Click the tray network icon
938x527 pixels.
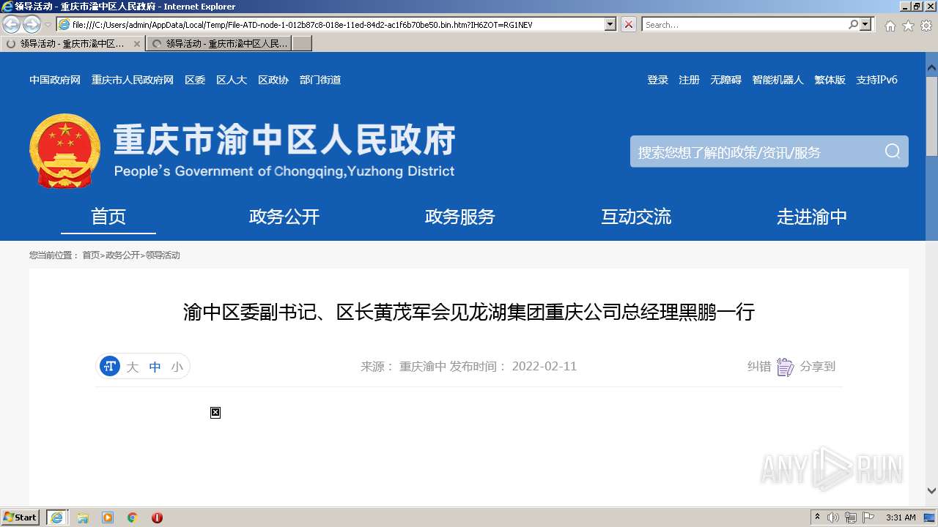(851, 517)
